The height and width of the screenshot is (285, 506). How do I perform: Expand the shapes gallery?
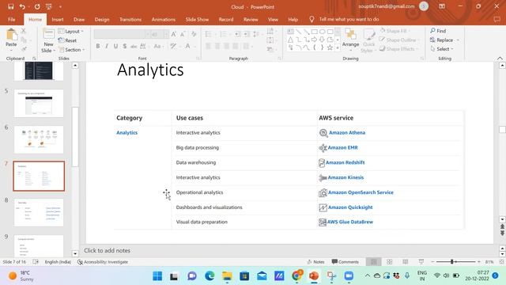[x=338, y=47]
